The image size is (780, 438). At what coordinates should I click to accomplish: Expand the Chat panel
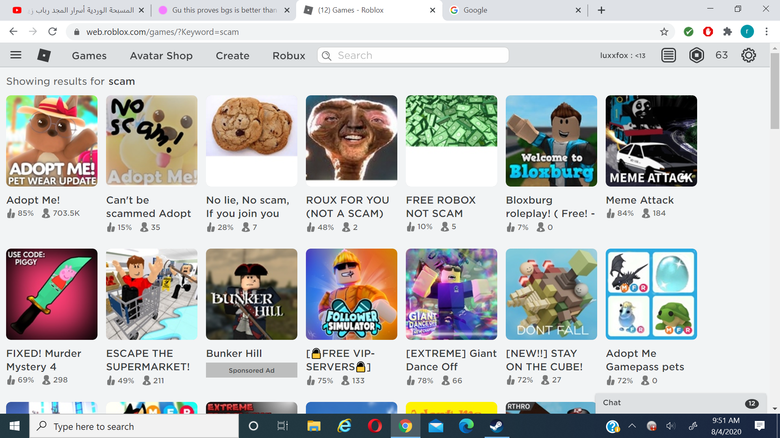click(x=680, y=403)
